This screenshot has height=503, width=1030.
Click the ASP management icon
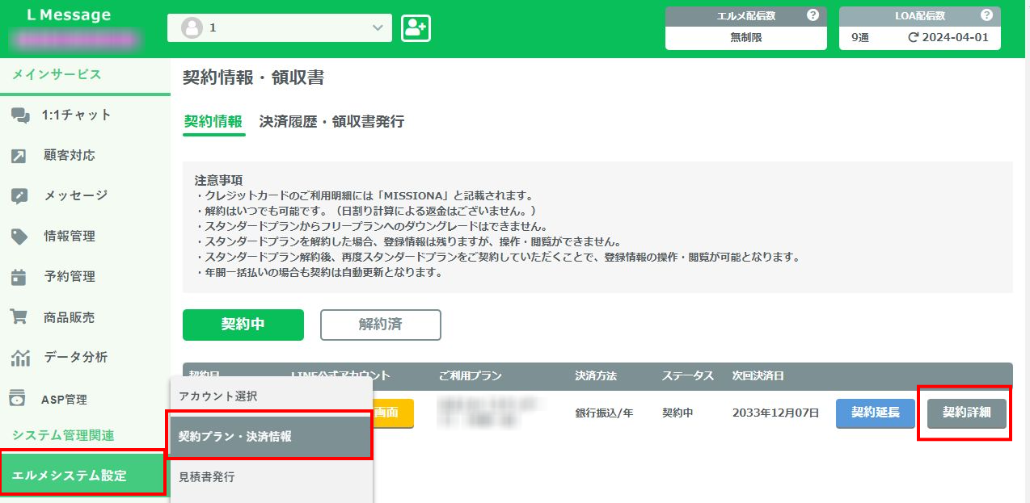click(x=17, y=399)
